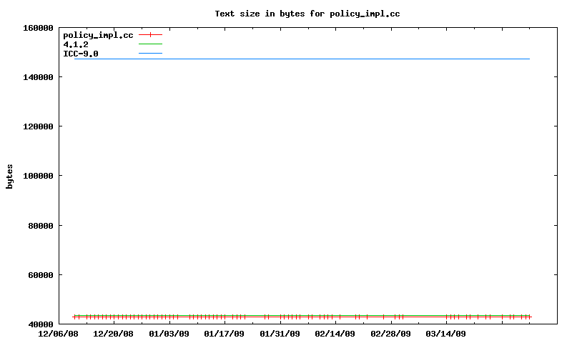
Task: Click the 4.1.2 legend entry
Action: tap(76, 44)
